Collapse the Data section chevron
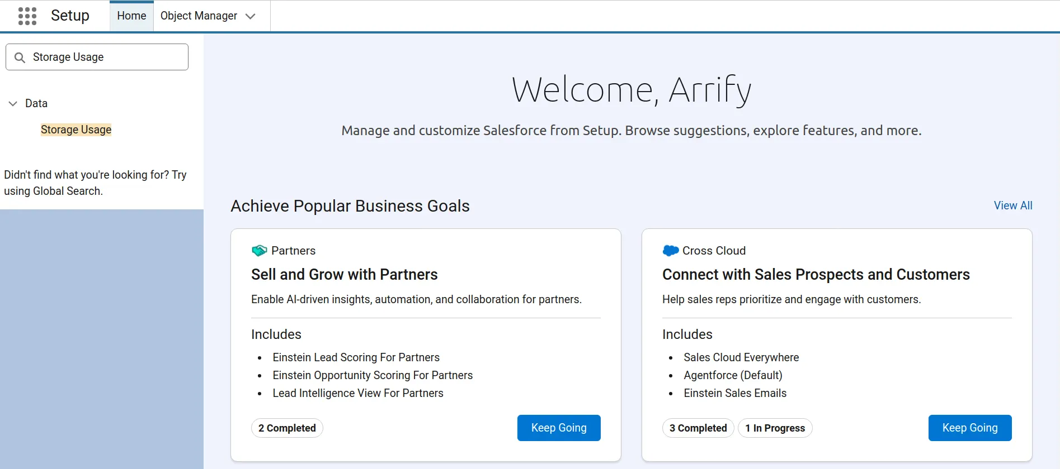 [13, 104]
